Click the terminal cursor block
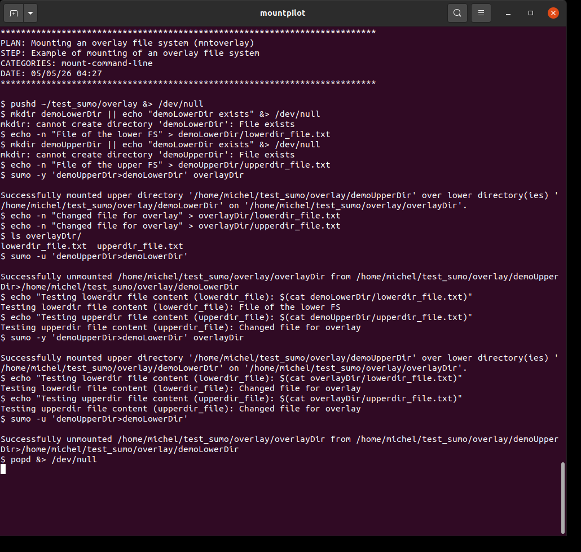The width and height of the screenshot is (581, 552). point(3,470)
